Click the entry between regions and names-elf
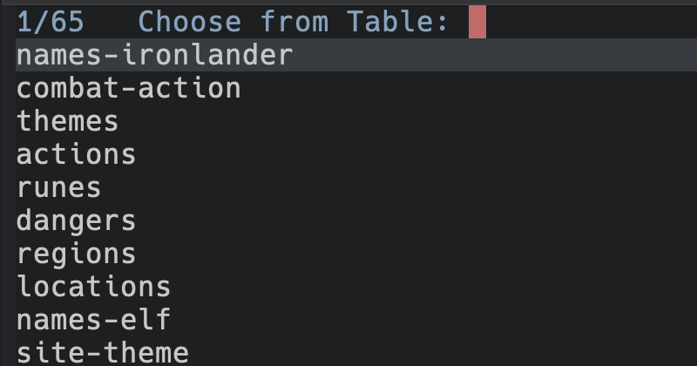Viewport: 697px width, 366px height. tap(93, 287)
